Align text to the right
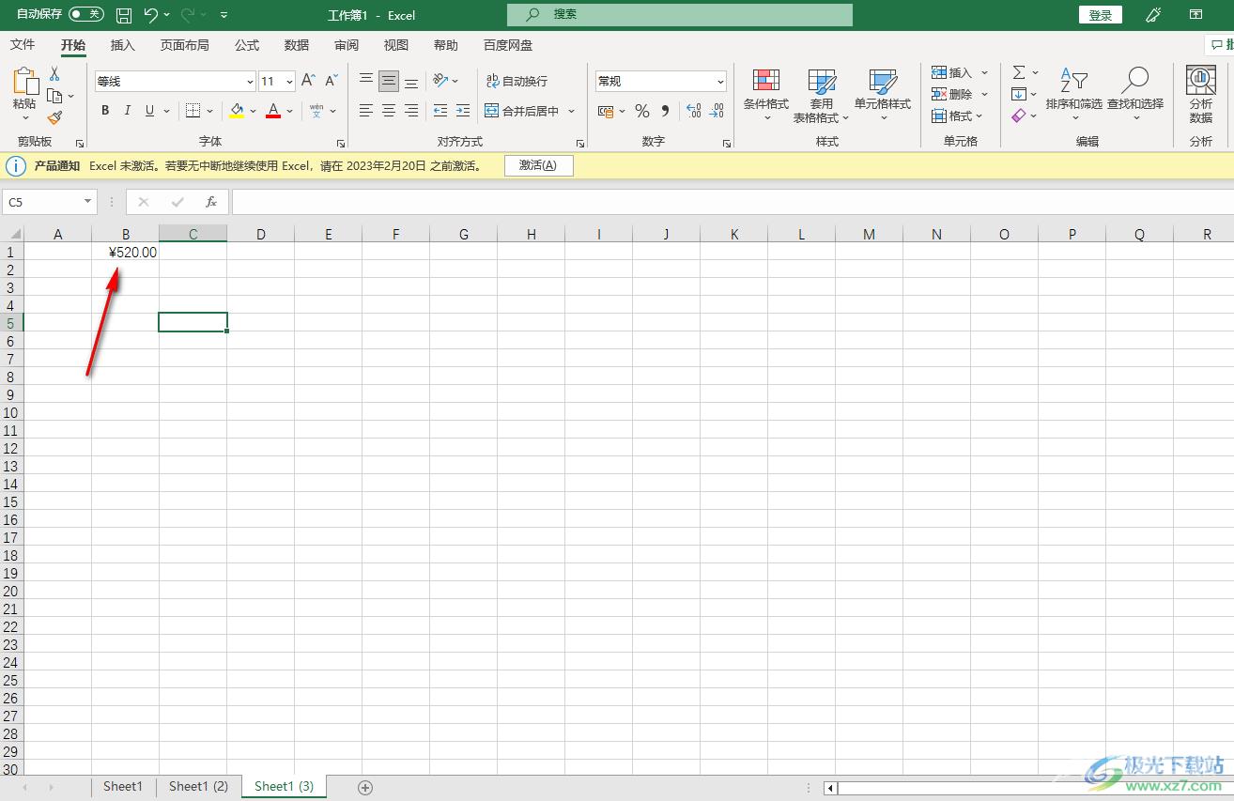The image size is (1234, 801). 411,111
